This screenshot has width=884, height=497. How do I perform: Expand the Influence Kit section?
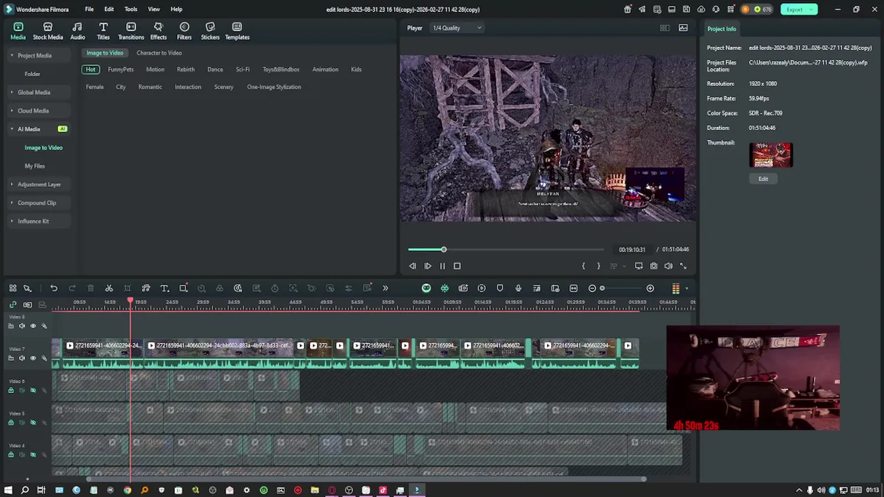click(12, 222)
